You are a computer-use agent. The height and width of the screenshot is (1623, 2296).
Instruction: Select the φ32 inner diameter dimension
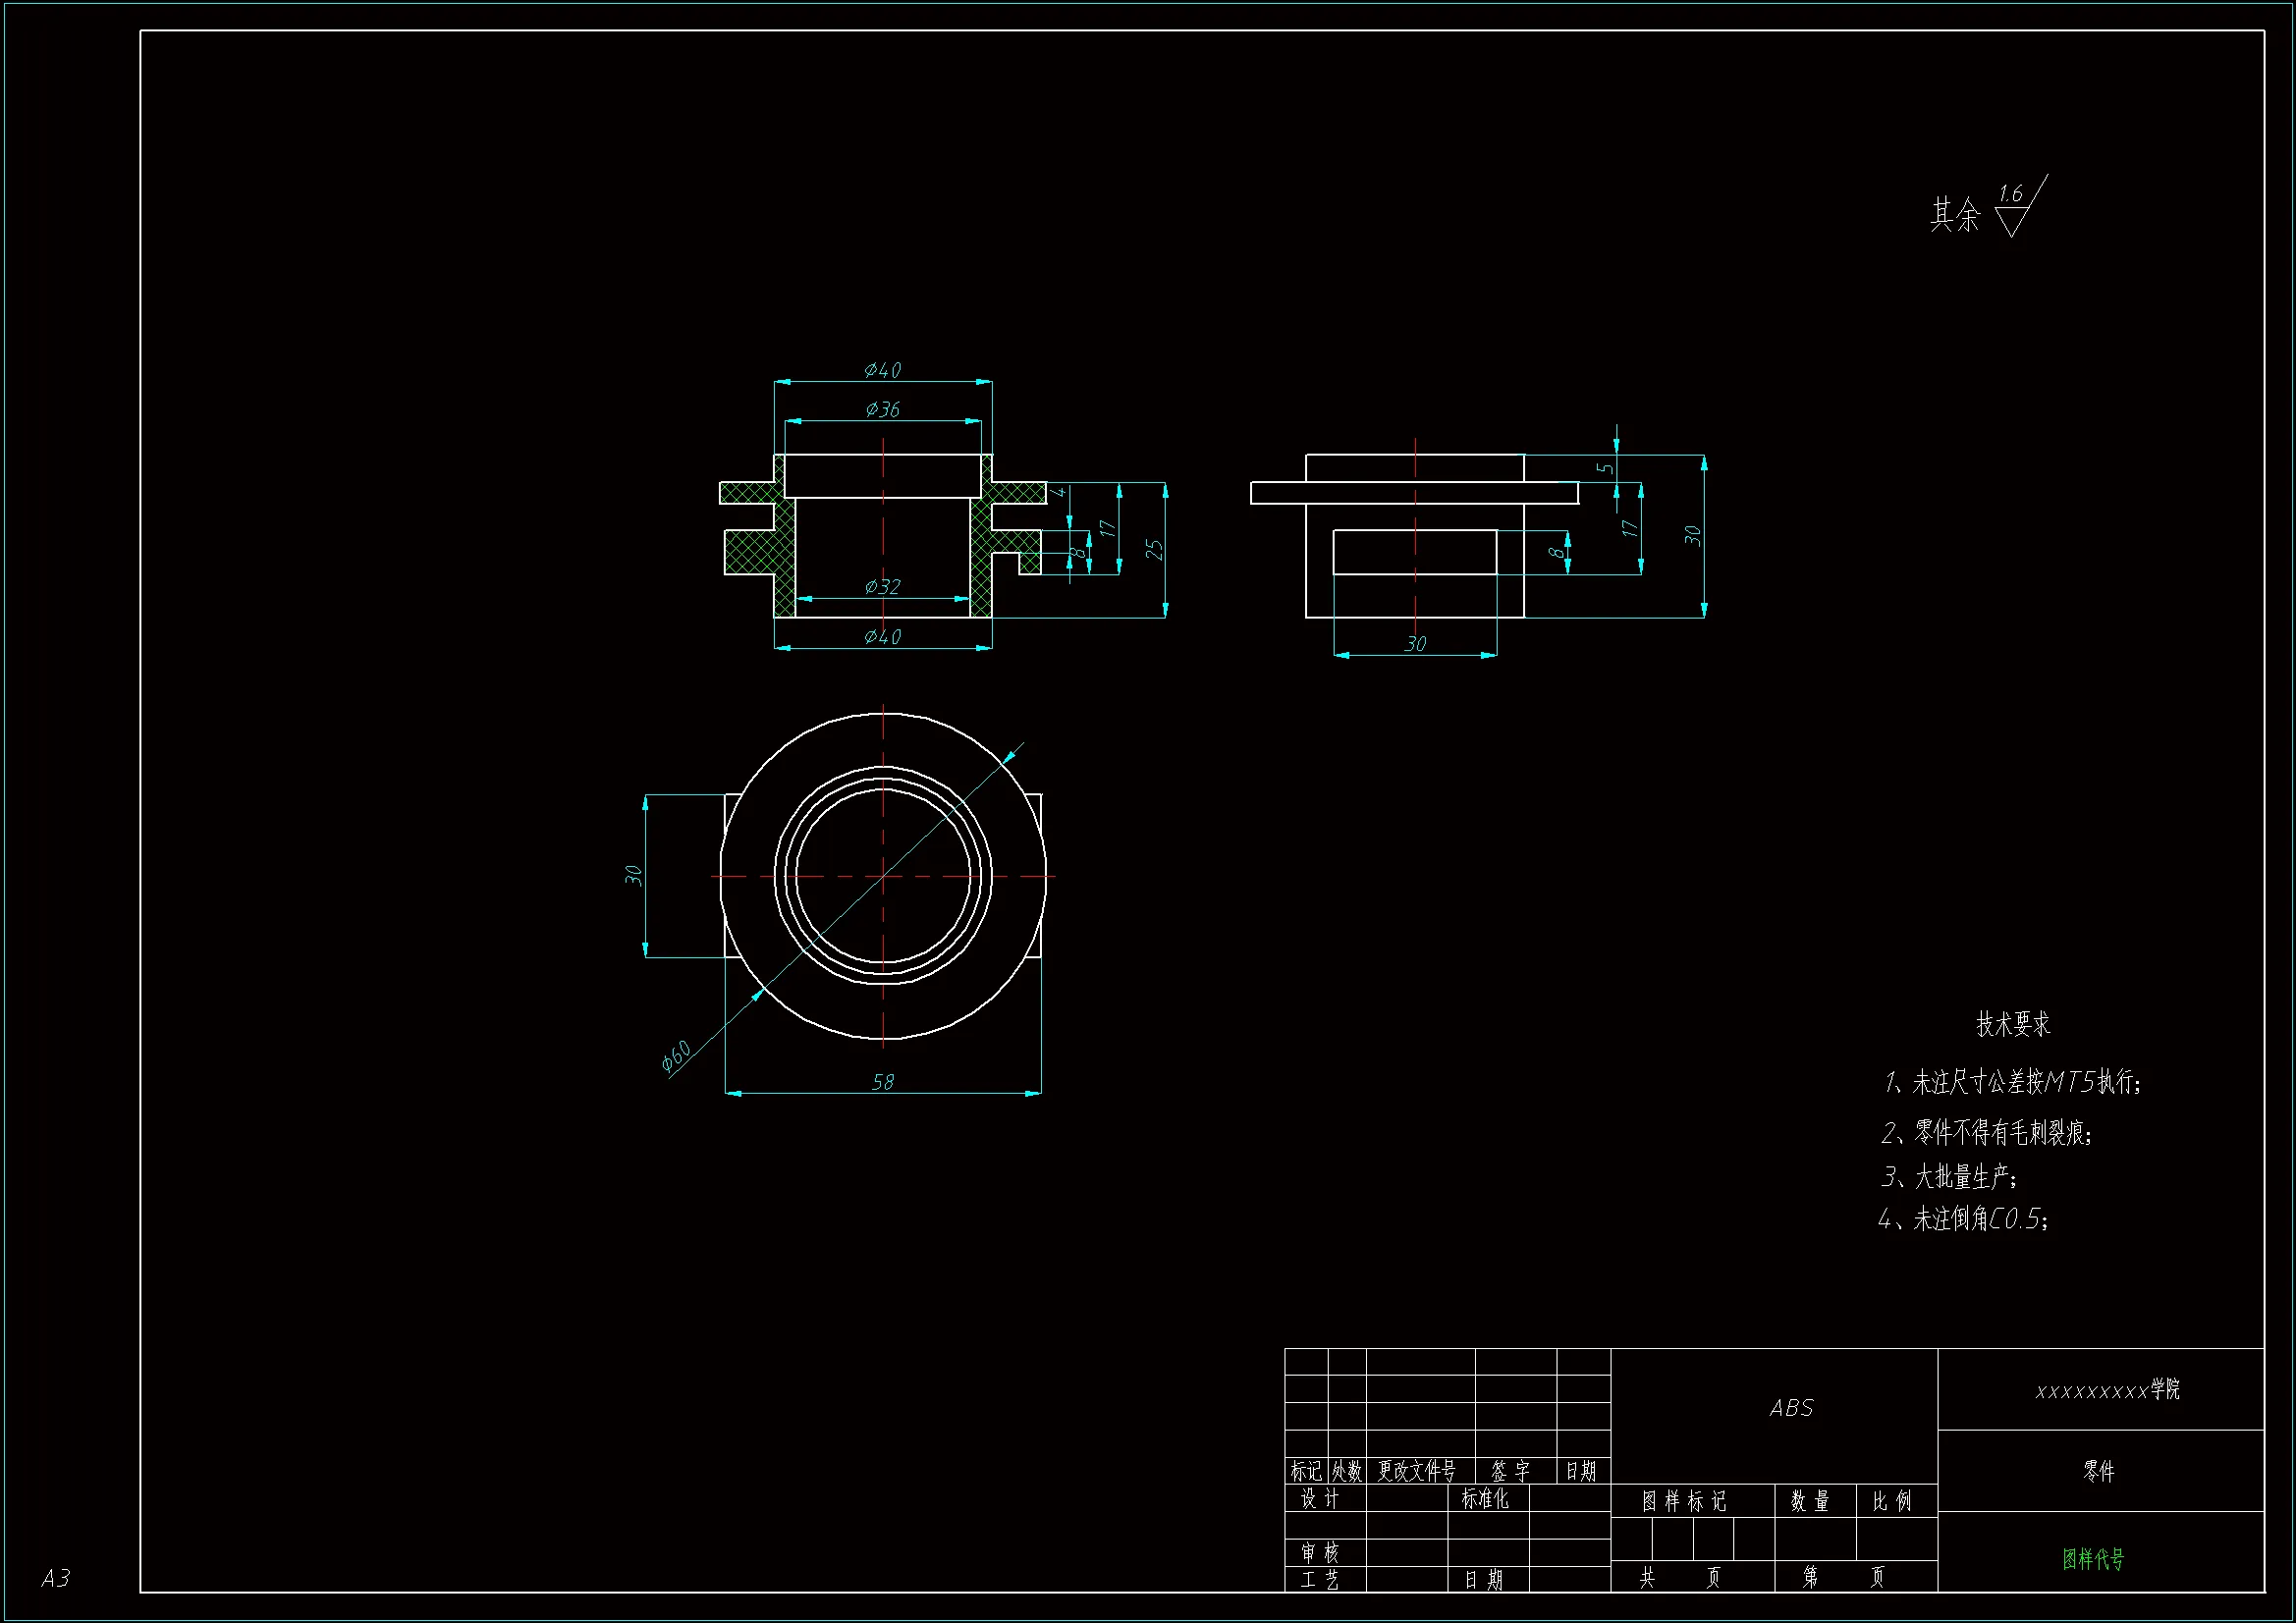click(883, 587)
